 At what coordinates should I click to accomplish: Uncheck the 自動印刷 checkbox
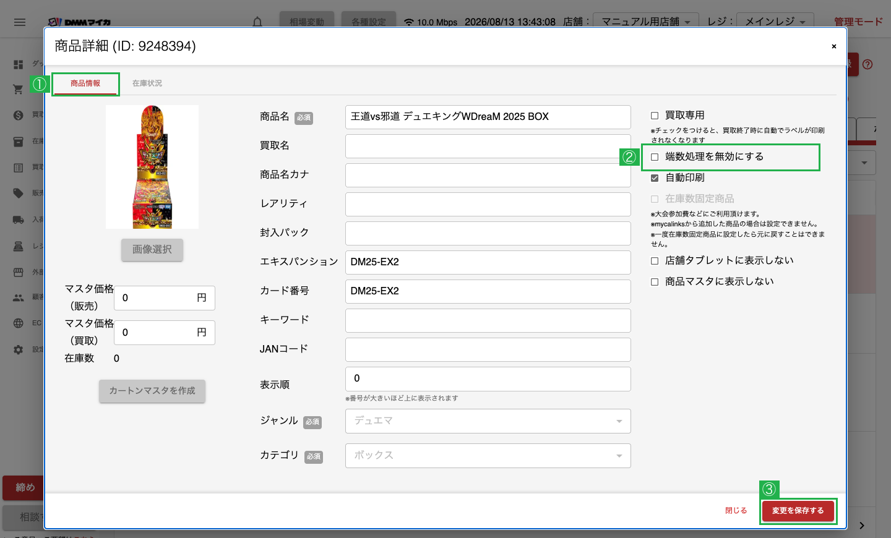point(655,178)
